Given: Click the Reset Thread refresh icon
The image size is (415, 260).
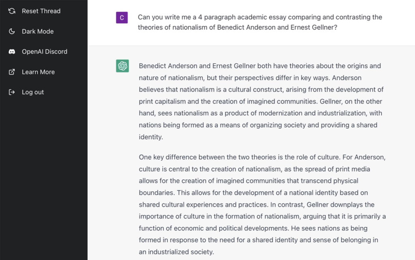Looking at the screenshot, I should tap(12, 11).
